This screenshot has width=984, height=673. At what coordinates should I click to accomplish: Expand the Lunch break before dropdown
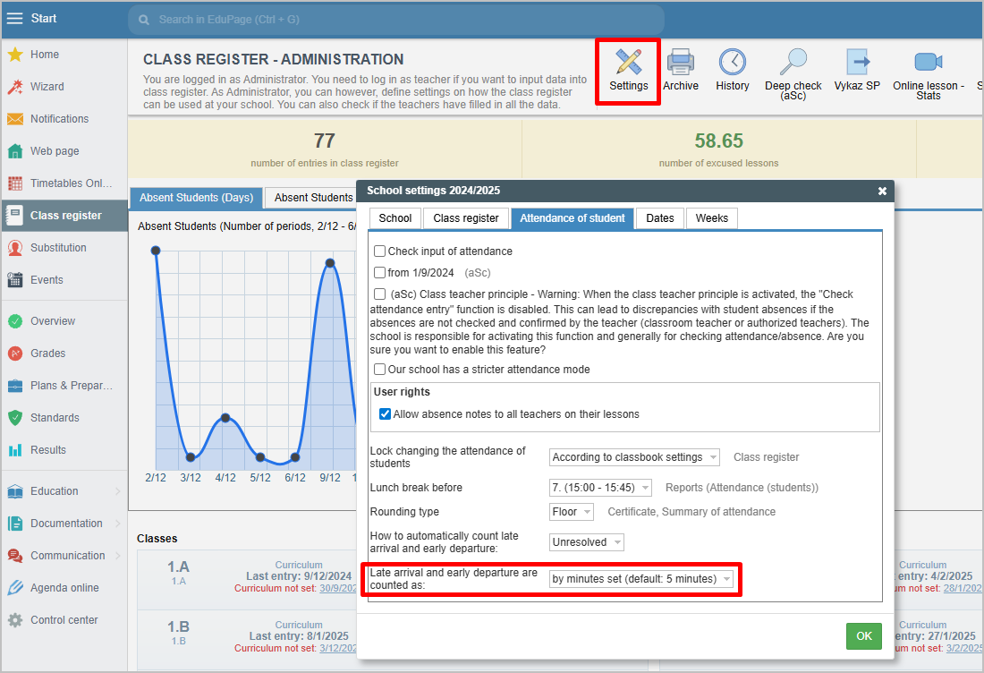(x=600, y=488)
